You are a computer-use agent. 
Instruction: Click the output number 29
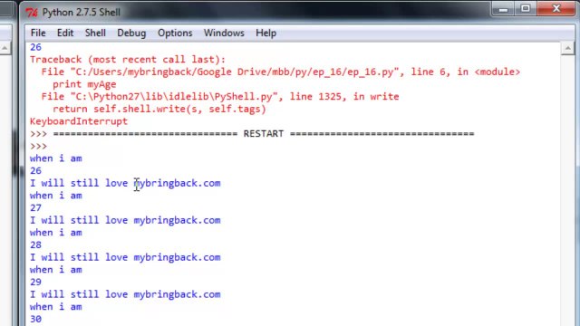point(35,282)
